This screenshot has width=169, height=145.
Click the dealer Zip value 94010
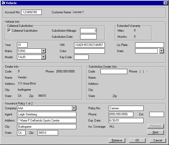click(42, 96)
